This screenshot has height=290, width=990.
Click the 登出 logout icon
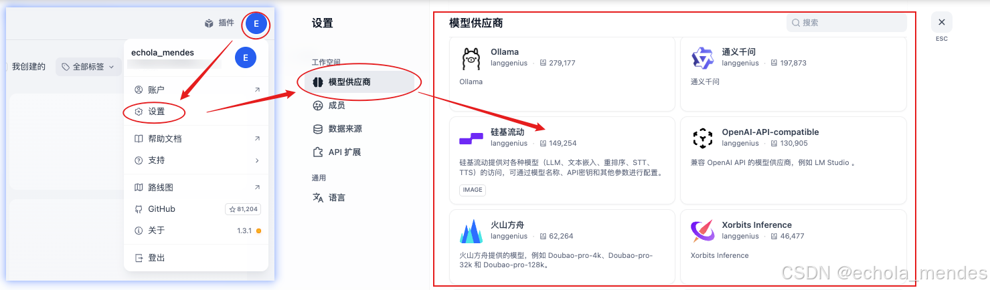[139, 258]
